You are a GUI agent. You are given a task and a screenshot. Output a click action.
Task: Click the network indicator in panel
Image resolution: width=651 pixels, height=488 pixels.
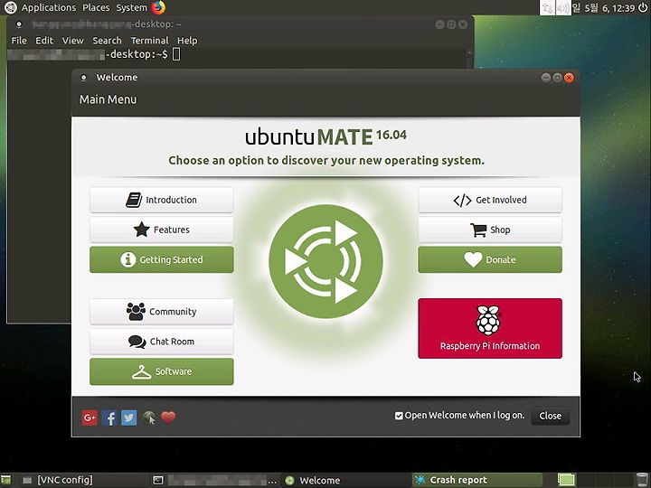(548, 8)
